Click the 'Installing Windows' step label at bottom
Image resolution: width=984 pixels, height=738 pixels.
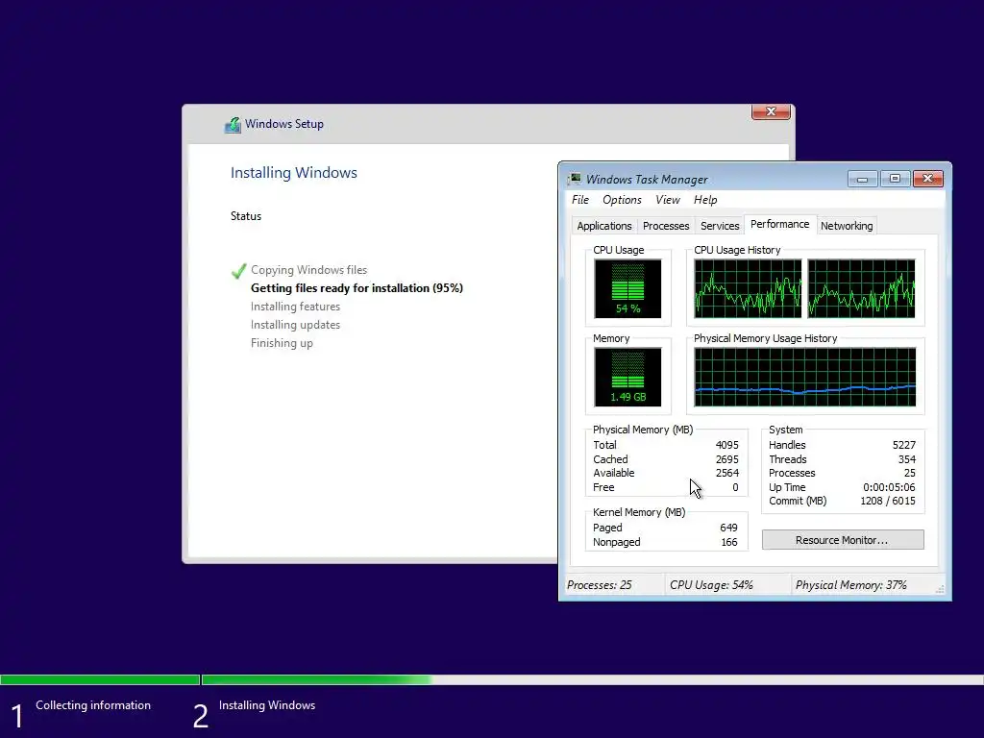click(x=267, y=705)
